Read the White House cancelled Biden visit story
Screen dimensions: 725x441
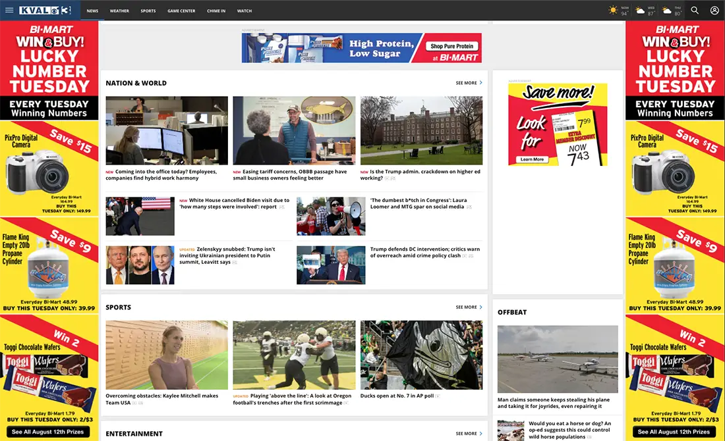point(234,203)
